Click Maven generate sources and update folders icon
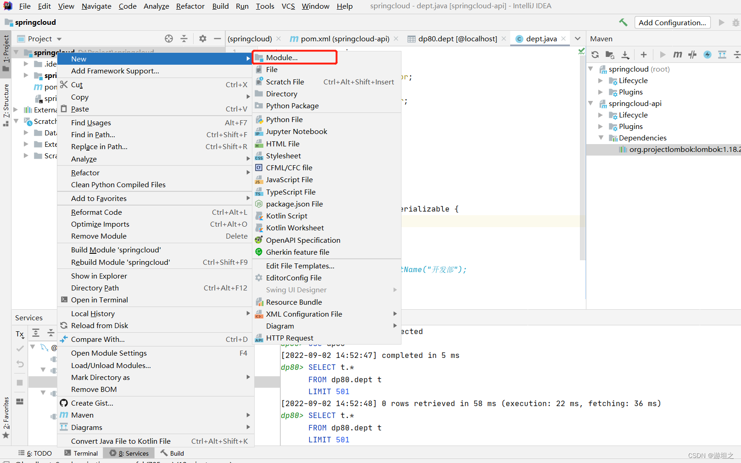Viewport: 741px width, 463px height. click(x=610, y=55)
